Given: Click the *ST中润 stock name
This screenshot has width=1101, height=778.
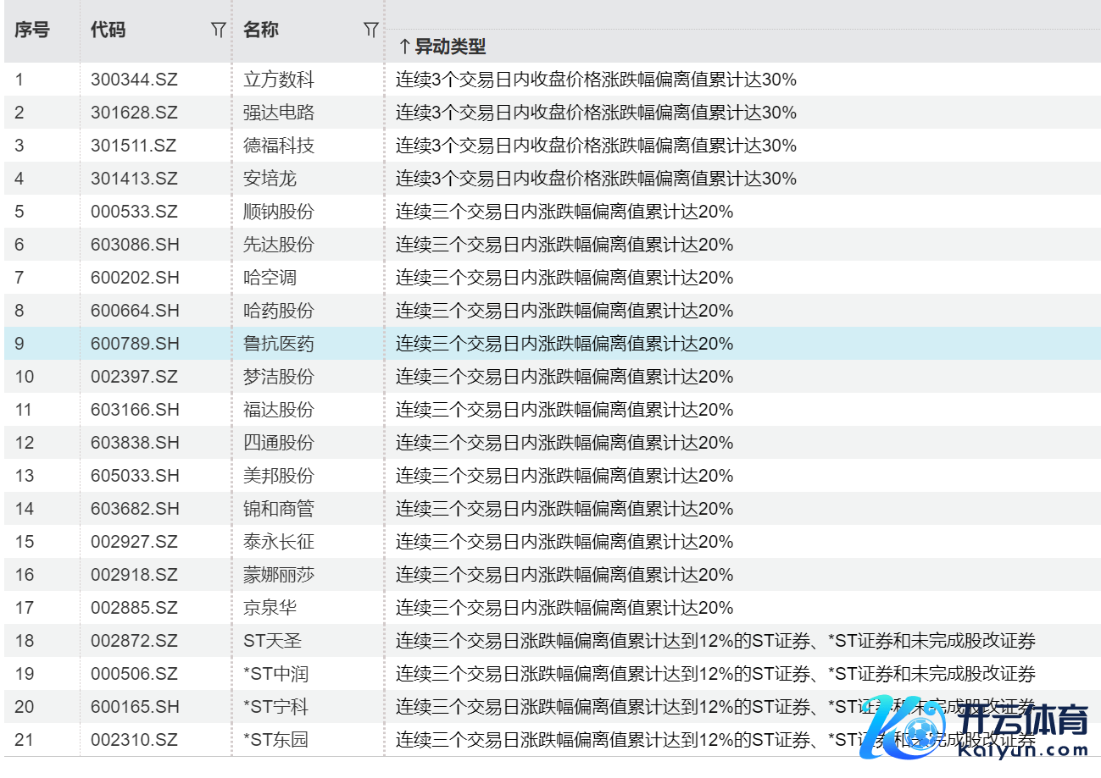Looking at the screenshot, I should click(x=275, y=674).
